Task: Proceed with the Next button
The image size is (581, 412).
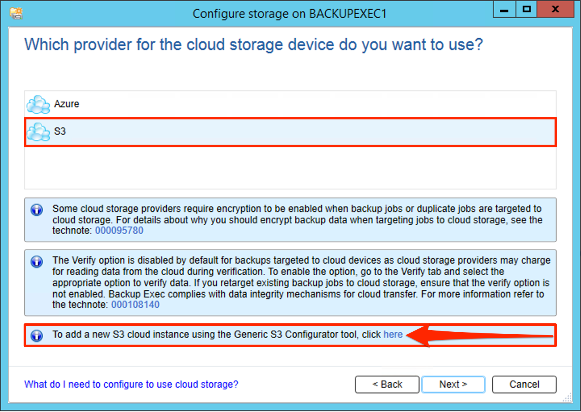Action: click(453, 384)
